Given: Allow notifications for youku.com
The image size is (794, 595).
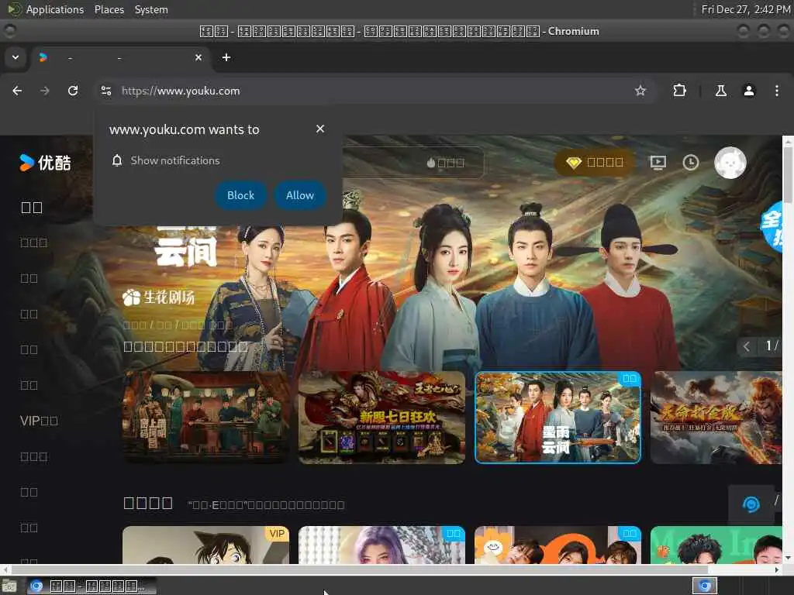Looking at the screenshot, I should [300, 195].
